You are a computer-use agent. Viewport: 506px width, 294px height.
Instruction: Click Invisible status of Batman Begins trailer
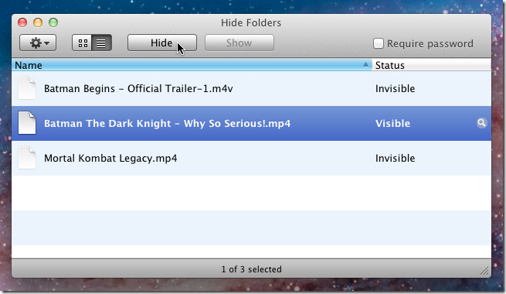click(x=395, y=88)
